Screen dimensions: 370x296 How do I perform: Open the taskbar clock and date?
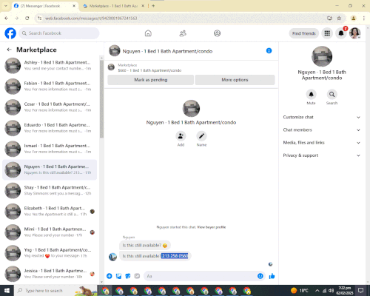tap(345, 291)
